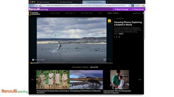This screenshot has width=174, height=97.
Task: Open a new browser tab with plus icon
Action: [x=108, y=2]
